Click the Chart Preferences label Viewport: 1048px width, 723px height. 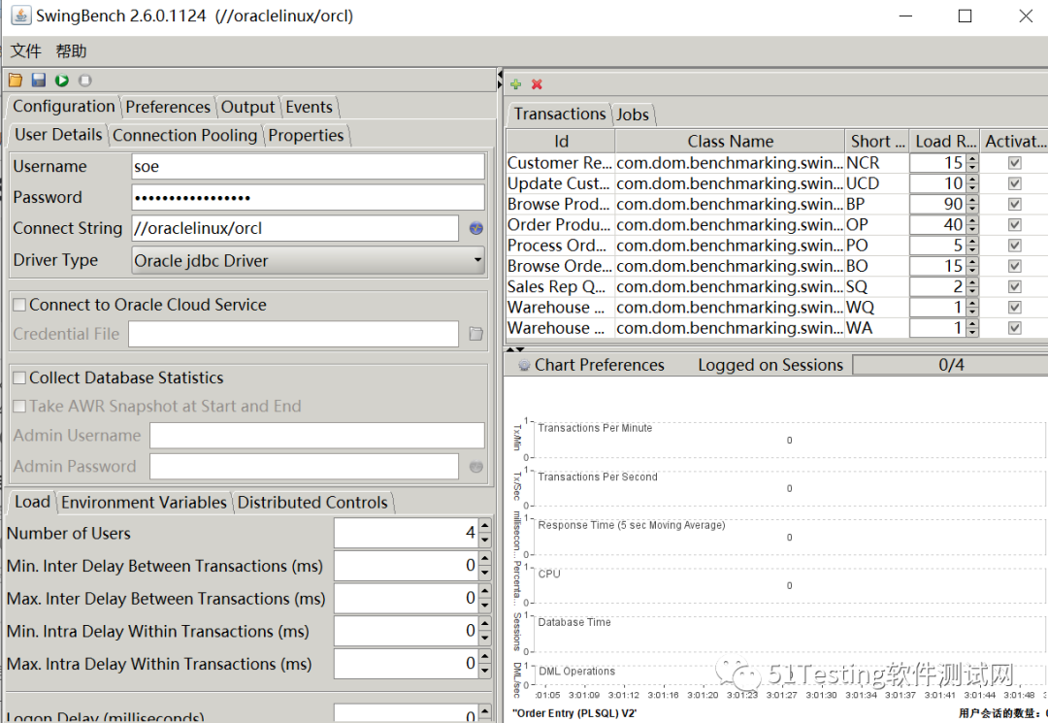(600, 365)
